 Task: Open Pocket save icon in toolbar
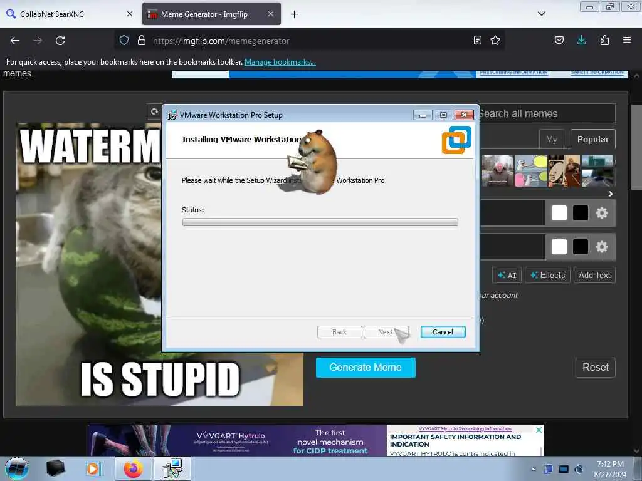point(559,40)
